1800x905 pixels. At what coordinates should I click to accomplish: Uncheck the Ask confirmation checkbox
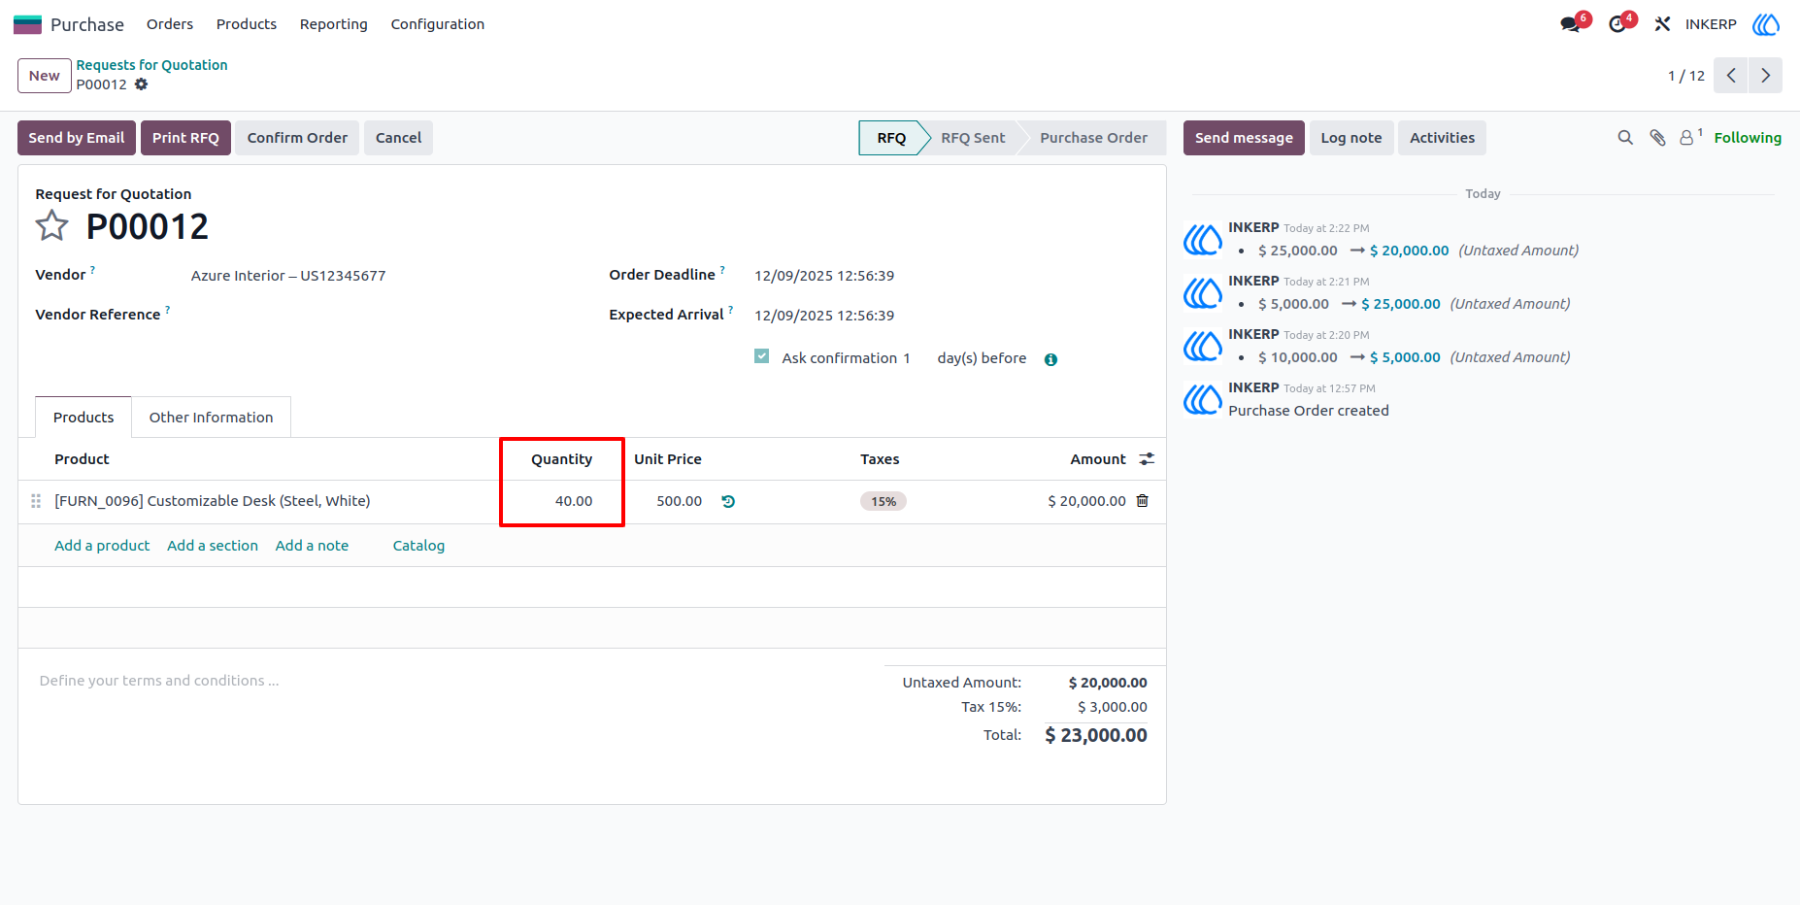coord(762,356)
